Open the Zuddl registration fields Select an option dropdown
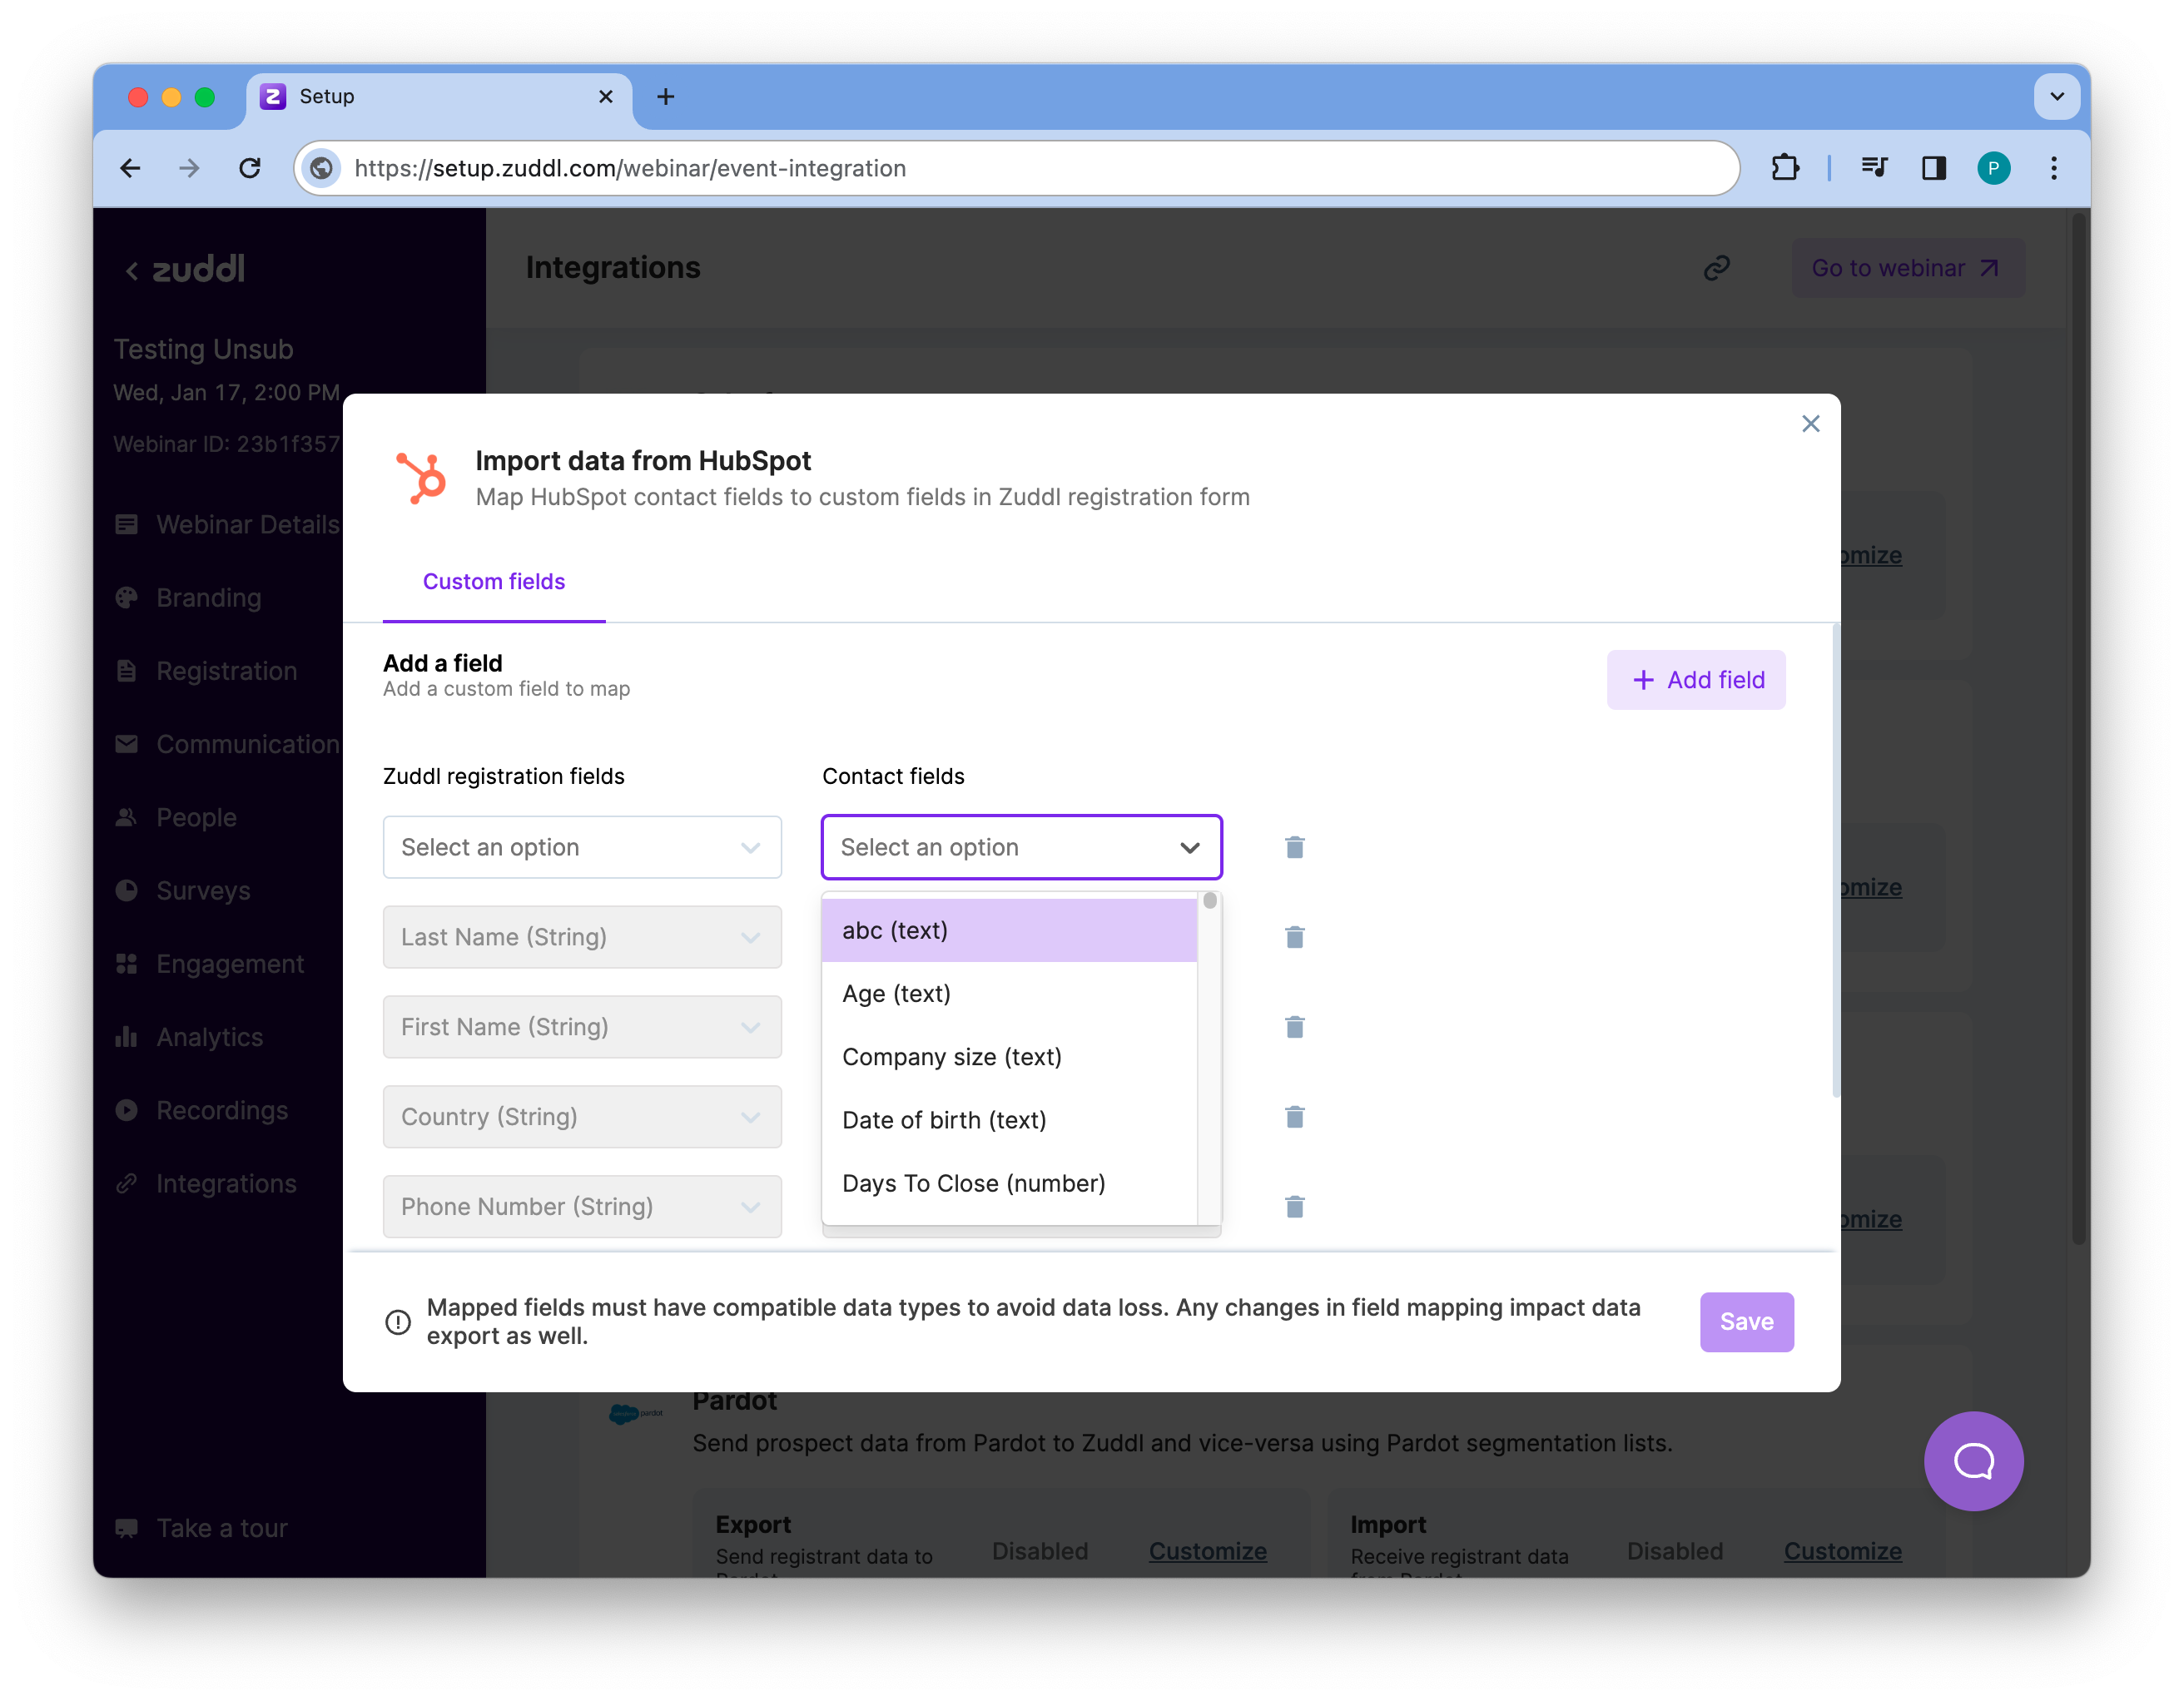The width and height of the screenshot is (2184, 1701). pos(582,847)
